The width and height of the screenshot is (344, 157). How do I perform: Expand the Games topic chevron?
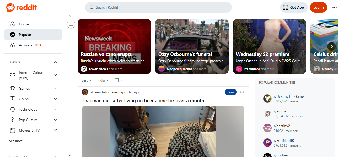click(x=55, y=88)
